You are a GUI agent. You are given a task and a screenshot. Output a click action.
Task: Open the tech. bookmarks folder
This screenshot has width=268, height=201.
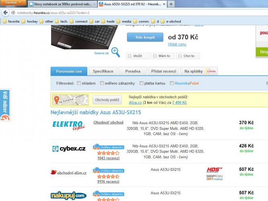point(62,21)
